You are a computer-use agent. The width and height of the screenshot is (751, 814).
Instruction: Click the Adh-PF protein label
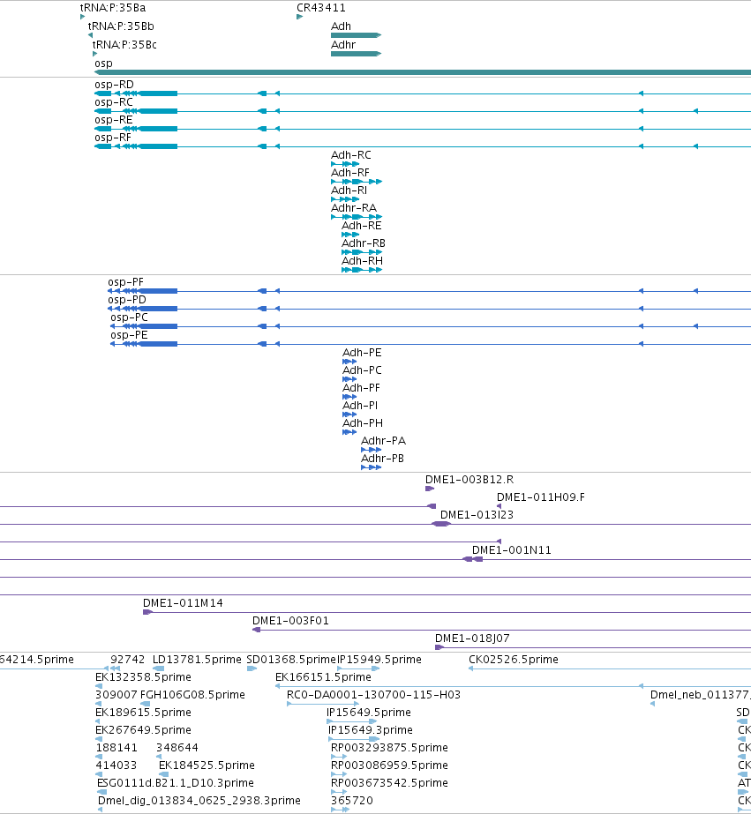[x=362, y=388]
